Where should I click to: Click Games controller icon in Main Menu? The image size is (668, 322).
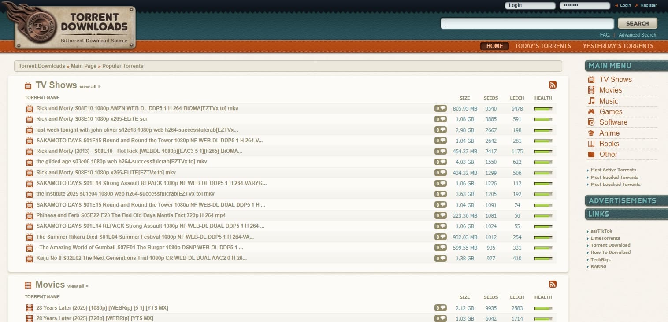click(x=591, y=112)
